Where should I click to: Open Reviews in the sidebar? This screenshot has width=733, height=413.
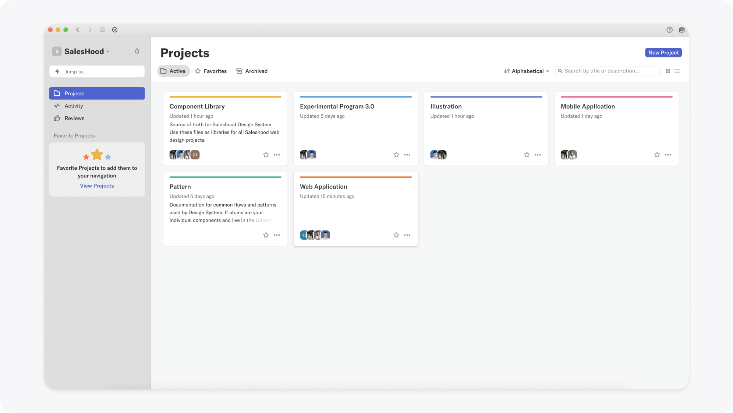coord(97,118)
